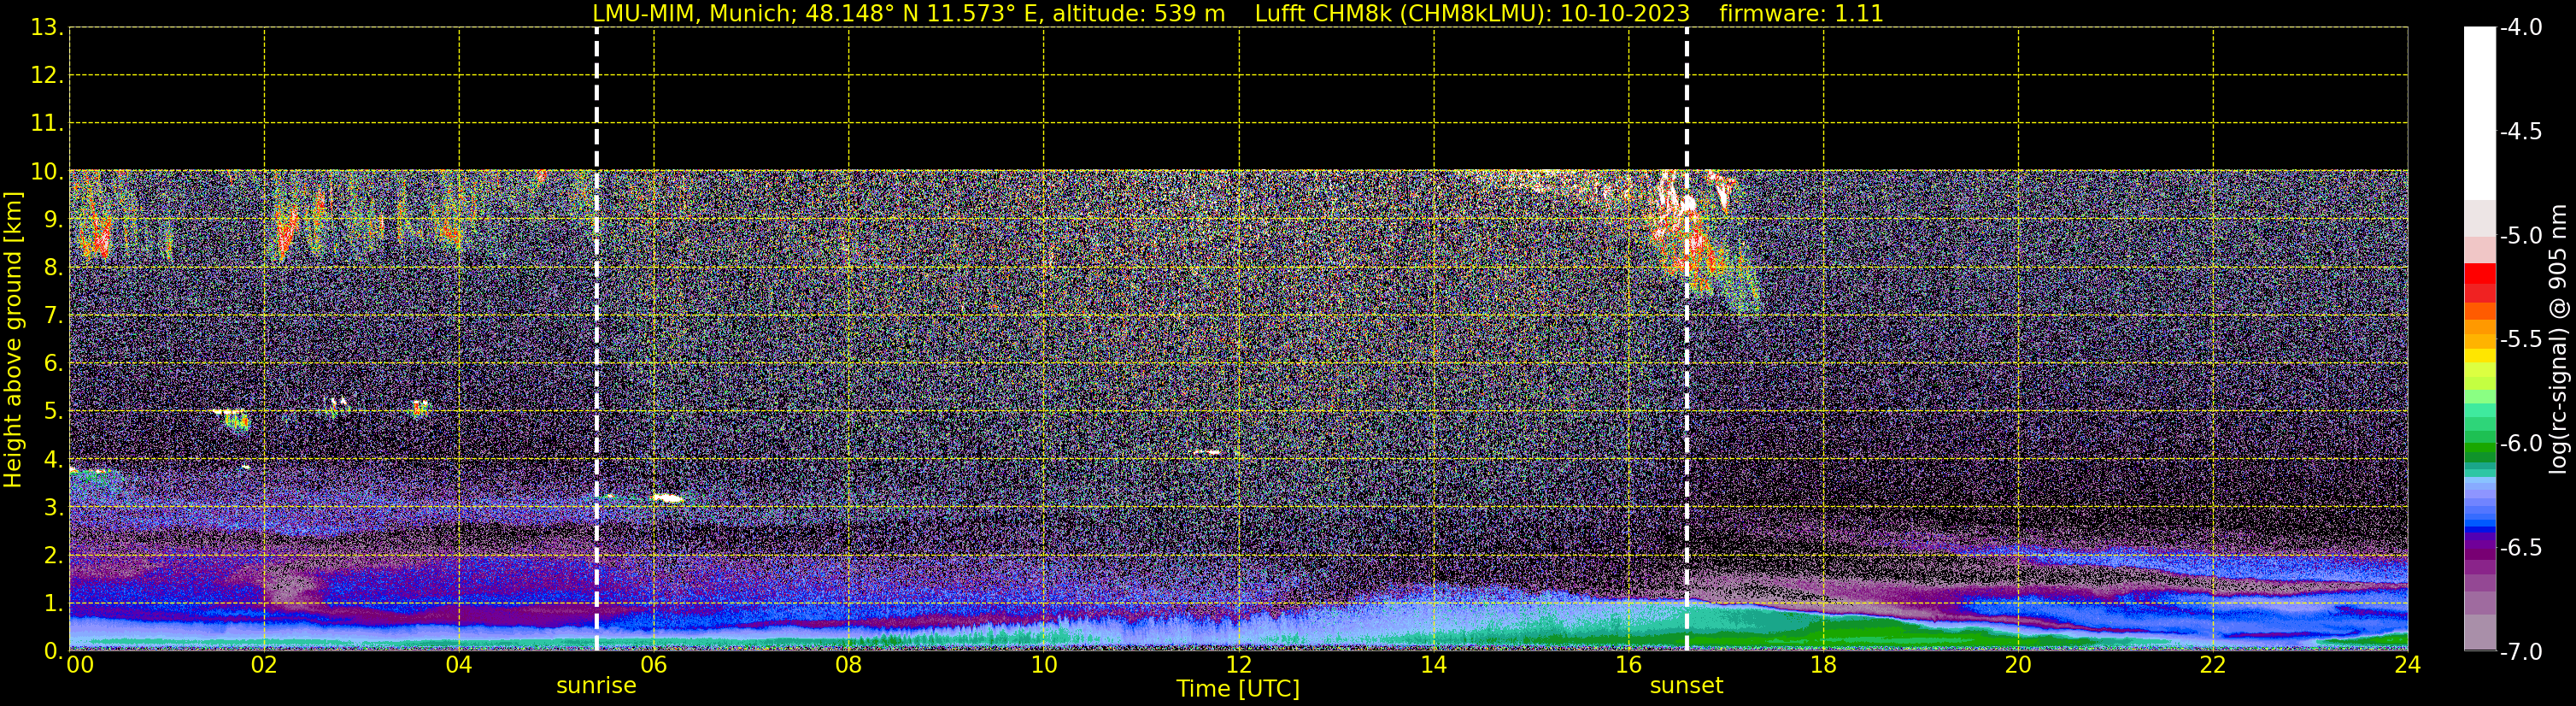Click the colorbar tick label '-4.0'

click(x=2520, y=28)
